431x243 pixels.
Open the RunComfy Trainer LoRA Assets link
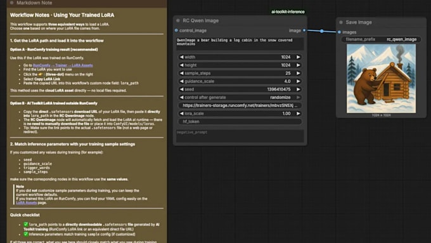[x=63, y=65]
